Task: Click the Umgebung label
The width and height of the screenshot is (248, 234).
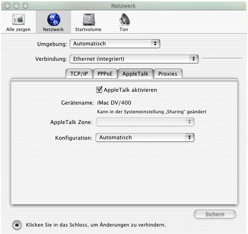Action: [x=52, y=44]
